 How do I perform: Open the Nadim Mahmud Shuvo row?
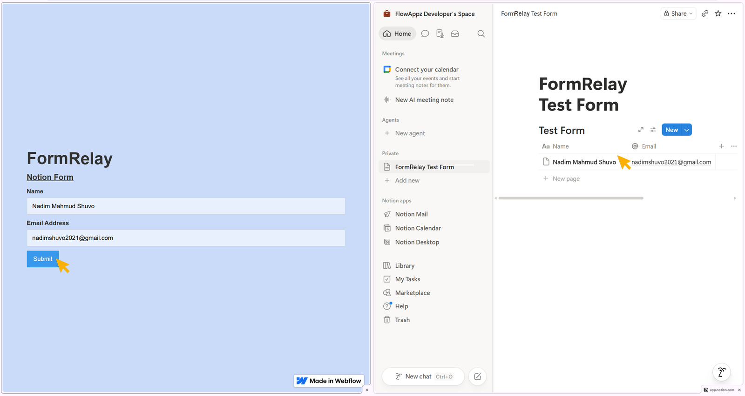[x=584, y=162]
